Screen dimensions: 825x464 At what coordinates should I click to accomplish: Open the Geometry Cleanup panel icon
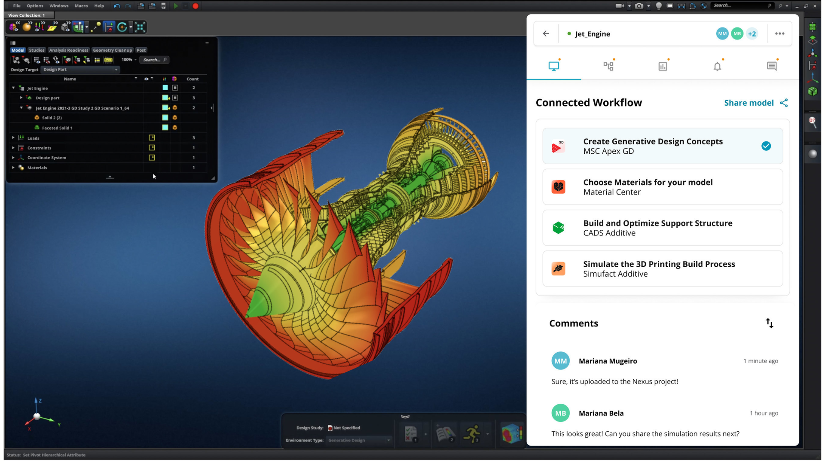pos(113,50)
